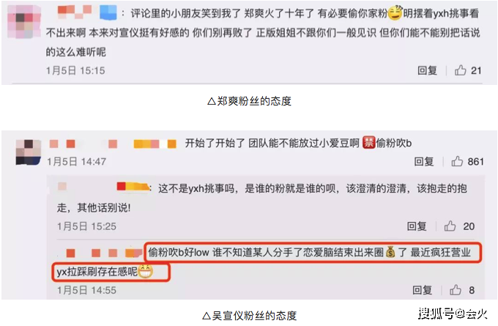Click the grinning emoji after 刷存在感呢
This screenshot has width=498, height=326.
tap(146, 271)
